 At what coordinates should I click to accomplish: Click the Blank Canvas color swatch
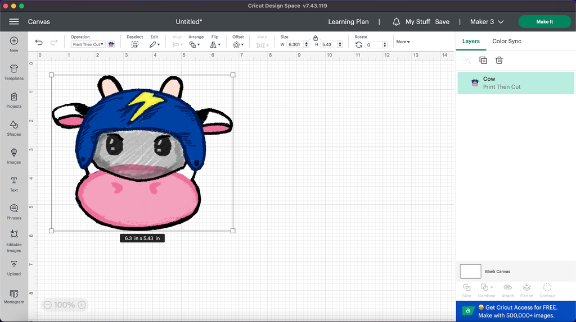point(470,272)
